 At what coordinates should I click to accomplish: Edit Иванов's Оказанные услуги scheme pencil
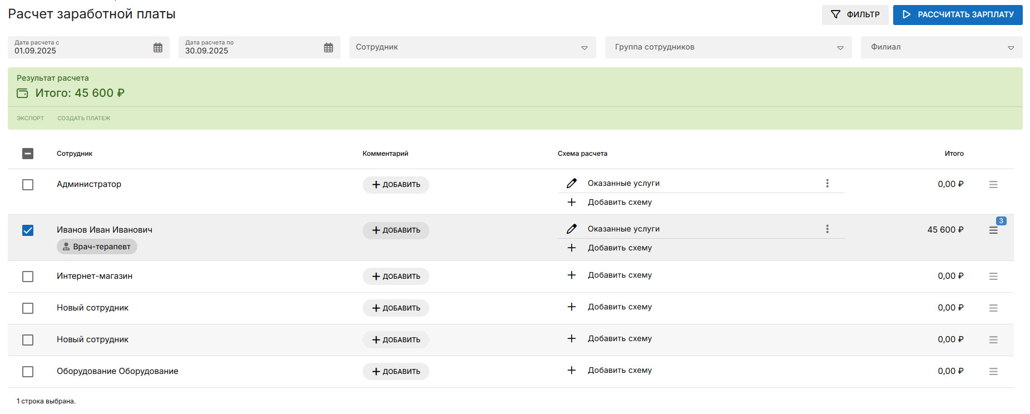pos(571,229)
